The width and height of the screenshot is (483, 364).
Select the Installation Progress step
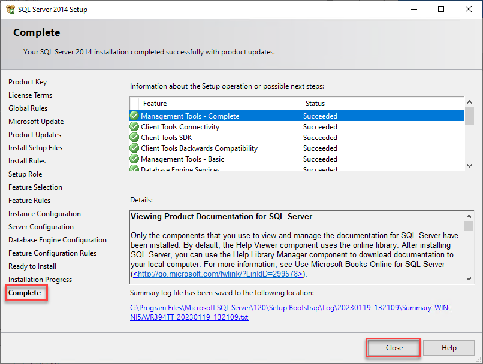pos(40,280)
